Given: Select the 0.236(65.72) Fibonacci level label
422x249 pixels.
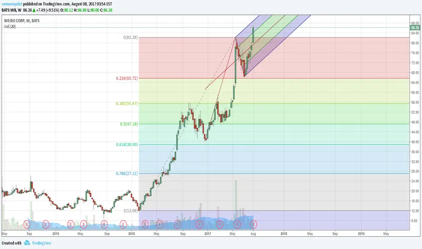Looking at the screenshot, I should coord(127,78).
